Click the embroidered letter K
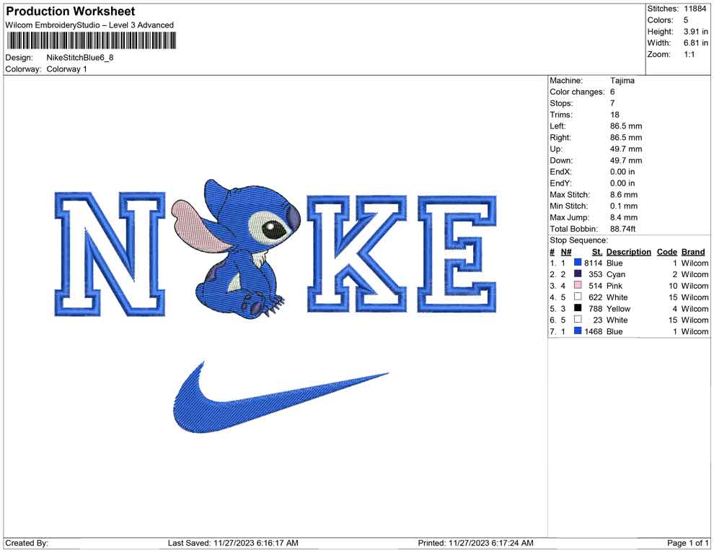This screenshot has height=550, width=714. pyautogui.click(x=356, y=254)
